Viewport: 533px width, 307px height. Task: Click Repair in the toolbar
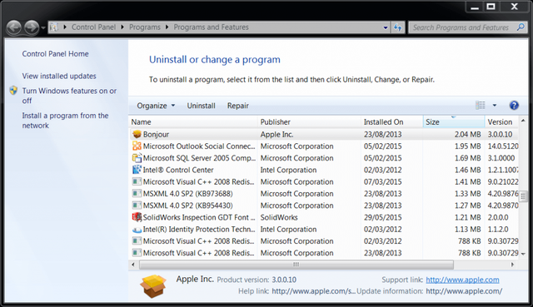pos(238,106)
